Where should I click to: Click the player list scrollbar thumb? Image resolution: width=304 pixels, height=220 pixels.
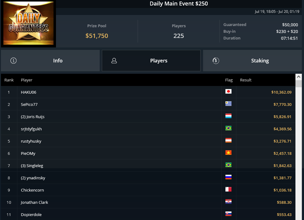(x=298, y=84)
